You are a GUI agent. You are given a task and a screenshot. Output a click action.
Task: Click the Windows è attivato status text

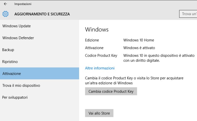coord(139,48)
